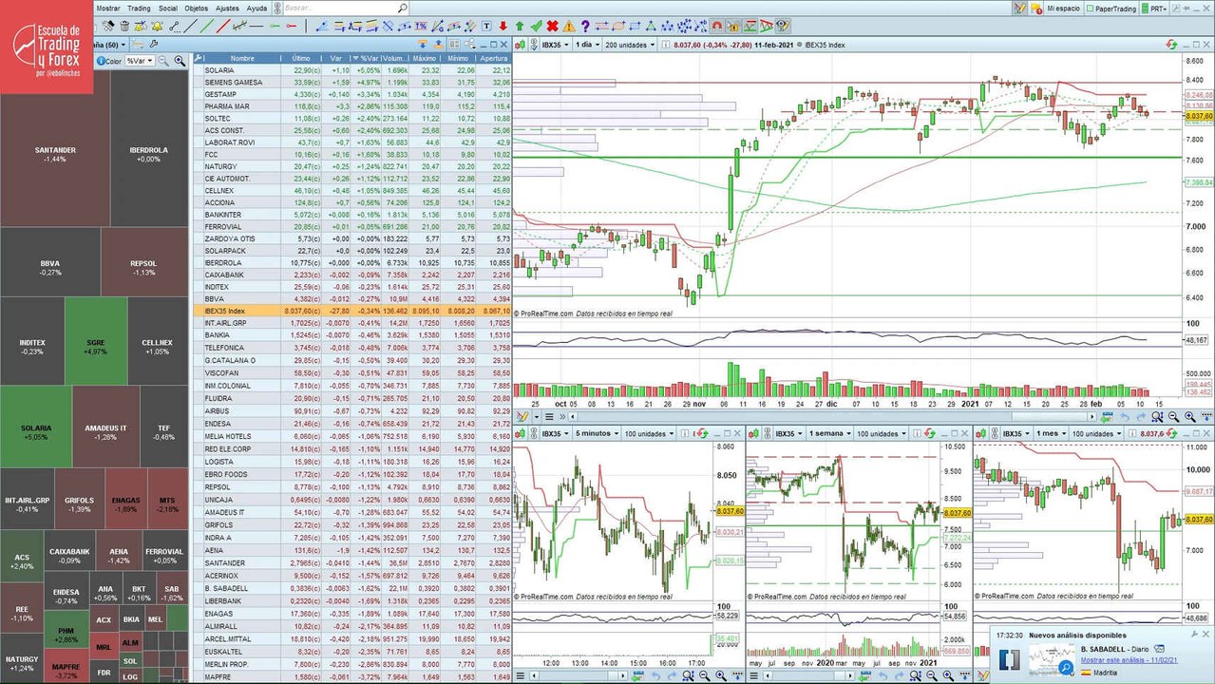
Task: Toggle link chain icon on 5 minutos chart
Action: pyautogui.click(x=533, y=433)
